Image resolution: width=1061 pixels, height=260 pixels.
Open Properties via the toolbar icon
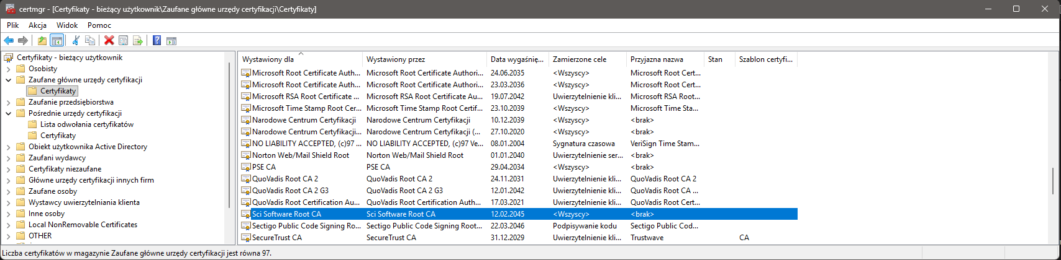124,41
